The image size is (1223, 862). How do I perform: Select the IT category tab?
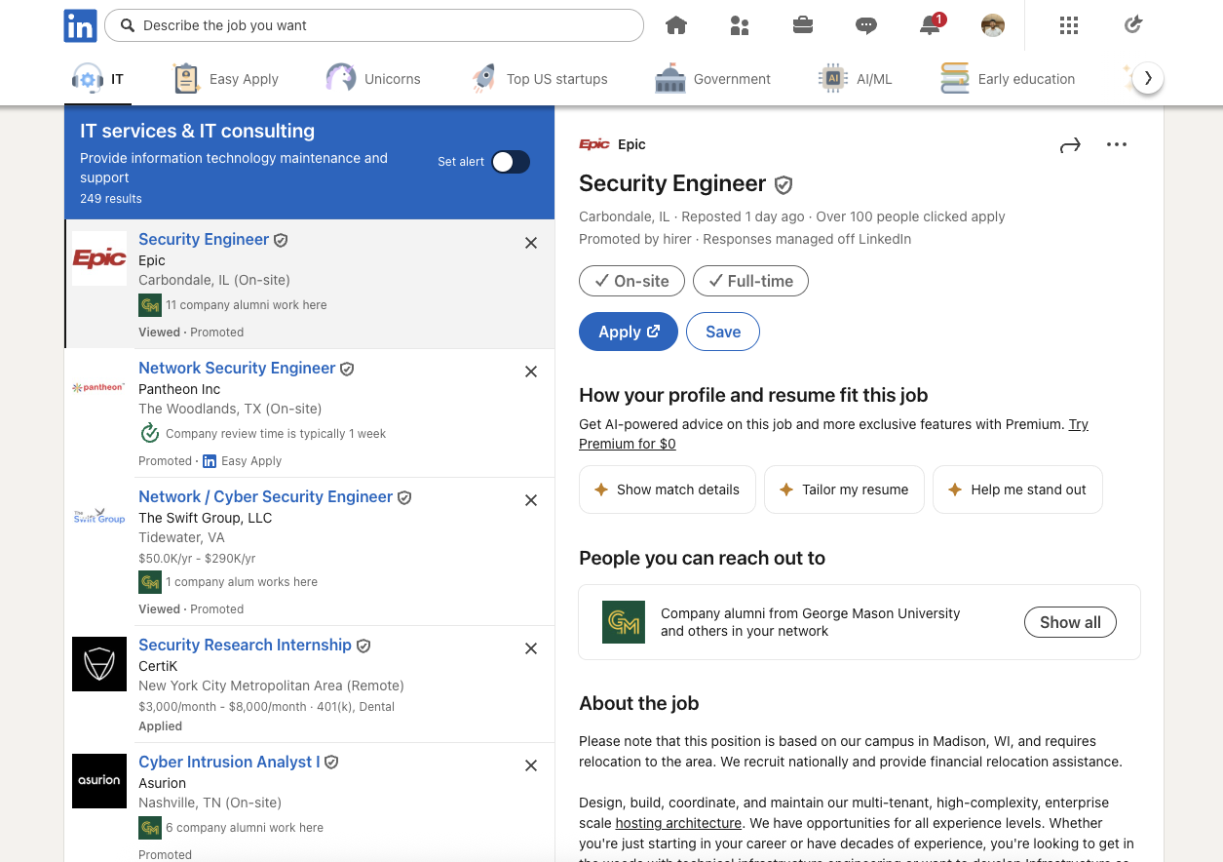coord(98,79)
